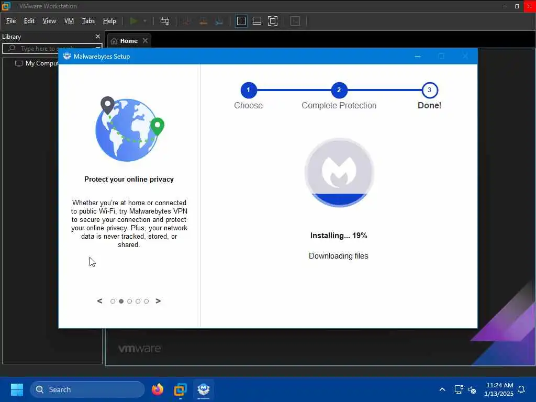Screen dimensions: 536x402
Task: Open the notifications bell icon
Action: 522,389
